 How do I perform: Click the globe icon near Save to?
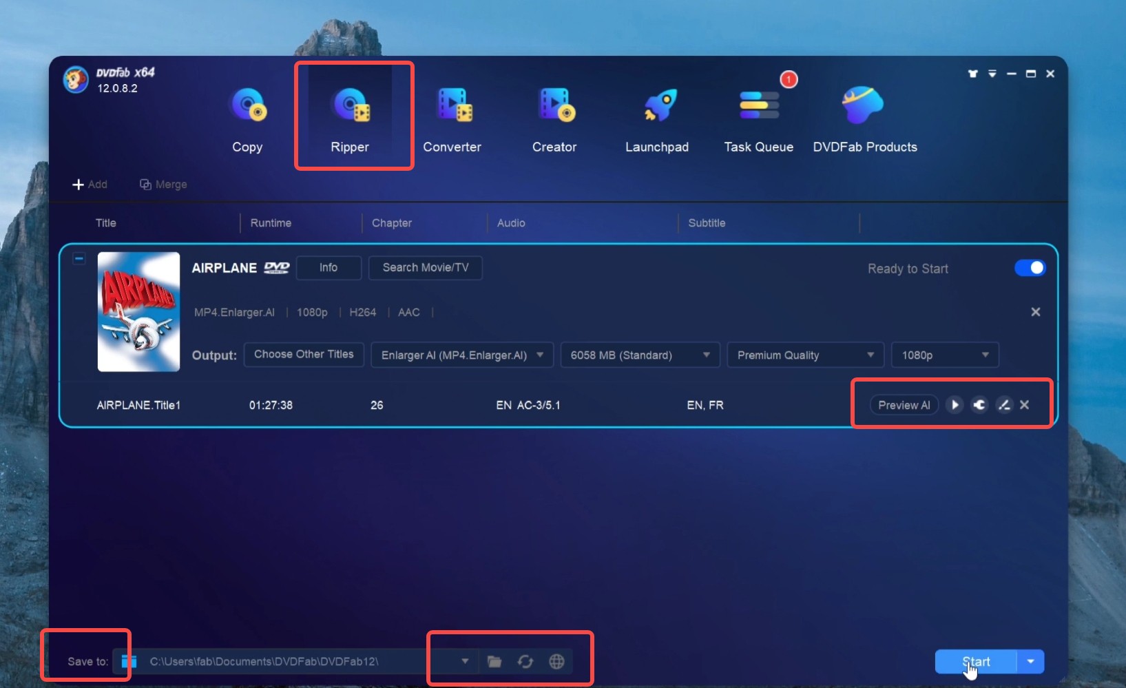[x=556, y=662]
